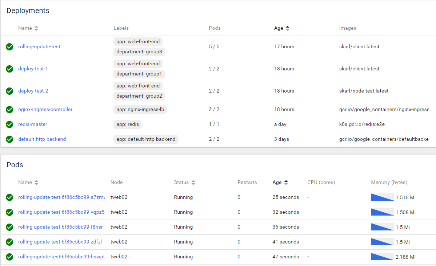The height and width of the screenshot is (266, 436).
Task: Click the Labels column header in Deployments
Action: coord(121,28)
